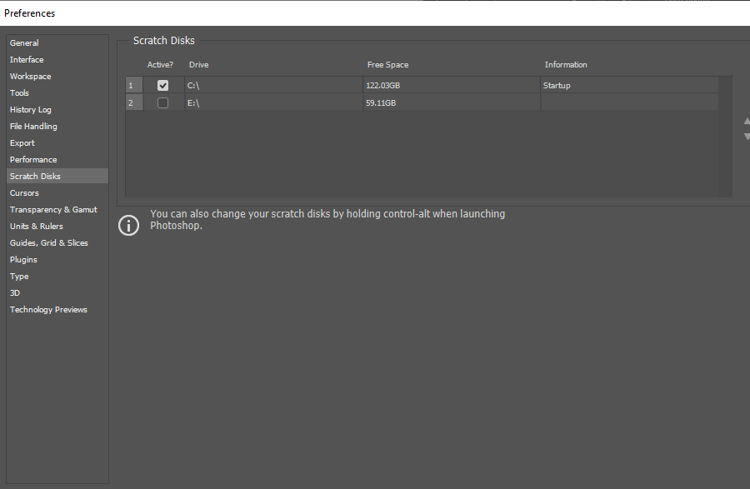
Task: Uncheck the Active box for drive C:\
Action: point(162,86)
